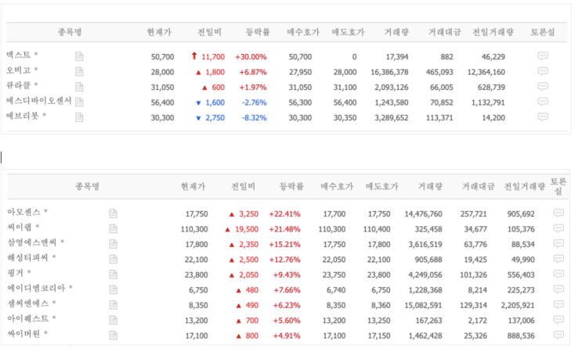Open the 오비고 stock link
Viewport: 582px width, 355px height.
tap(18, 70)
